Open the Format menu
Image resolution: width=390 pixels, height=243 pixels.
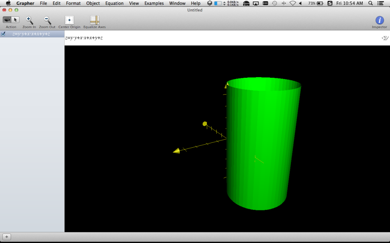click(x=73, y=3)
